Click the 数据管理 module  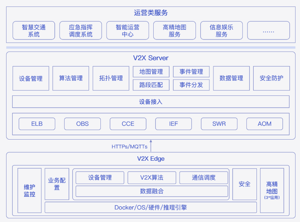[x=231, y=78]
